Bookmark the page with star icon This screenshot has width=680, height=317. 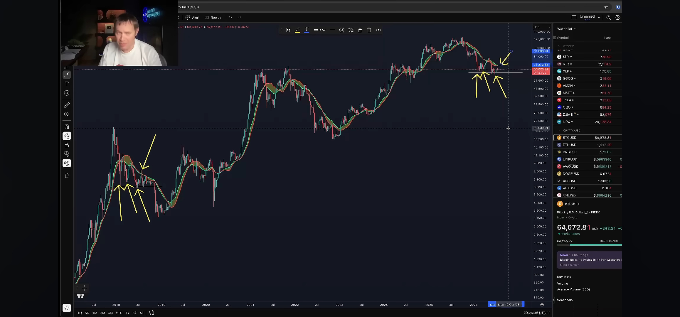click(x=606, y=7)
